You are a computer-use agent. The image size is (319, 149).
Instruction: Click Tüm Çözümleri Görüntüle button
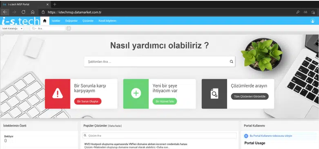click(x=250, y=96)
